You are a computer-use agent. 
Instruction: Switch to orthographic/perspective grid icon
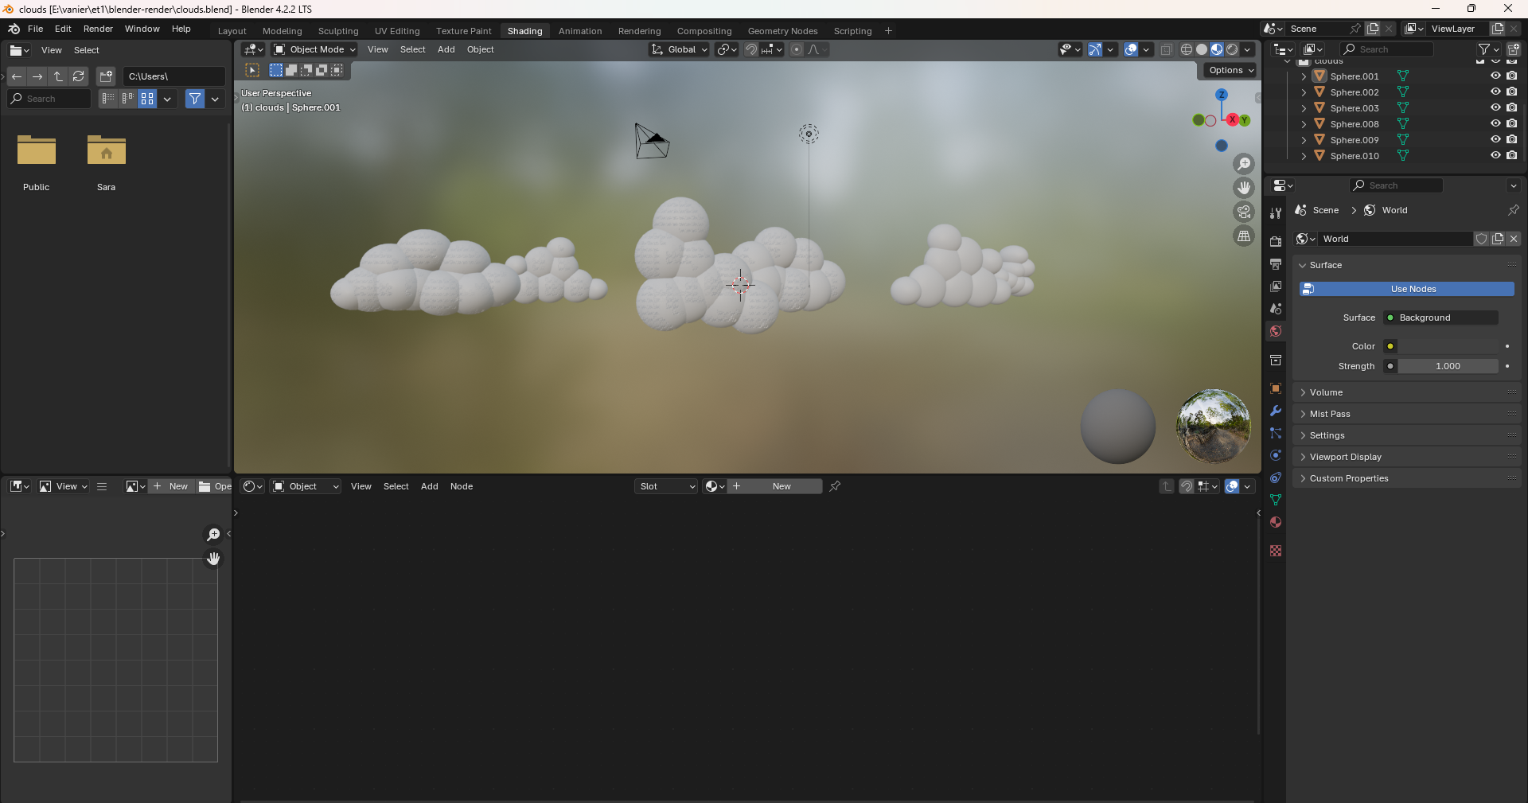tap(1243, 236)
